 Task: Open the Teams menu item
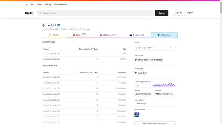pos(40,5)
